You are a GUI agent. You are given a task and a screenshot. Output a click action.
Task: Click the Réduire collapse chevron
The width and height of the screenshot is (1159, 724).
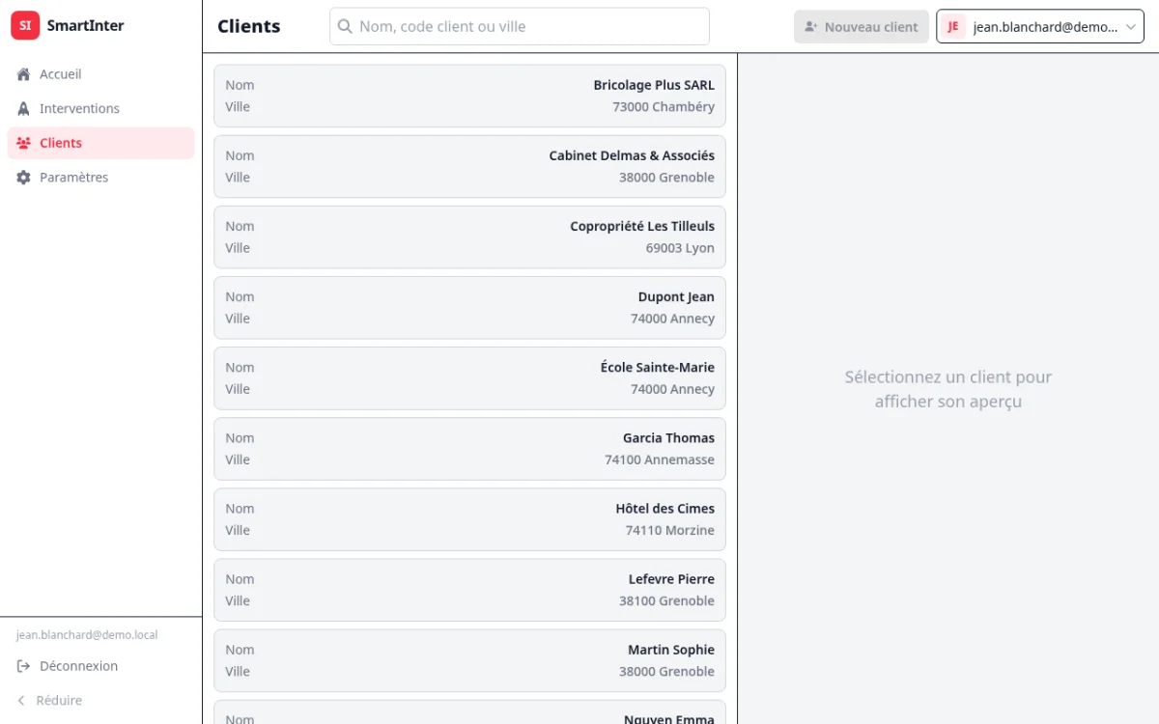21,701
